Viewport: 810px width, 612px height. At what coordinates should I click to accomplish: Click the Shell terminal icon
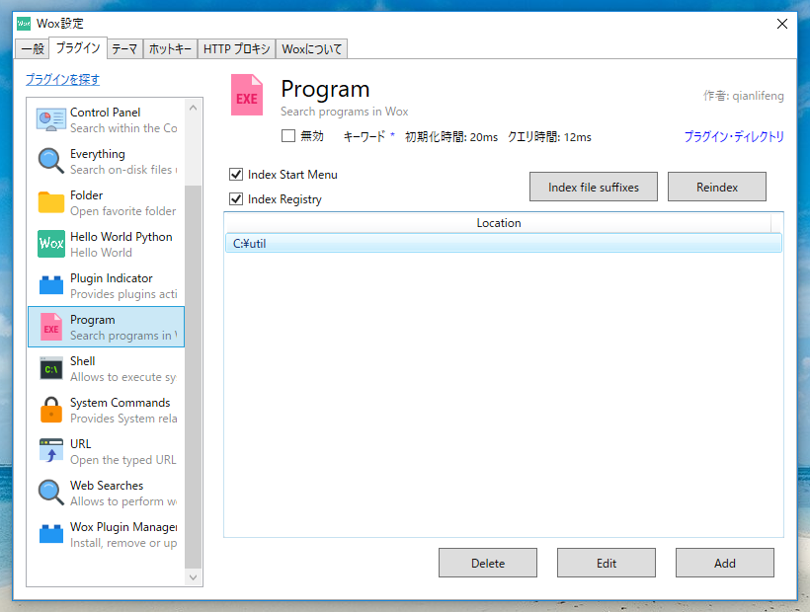[51, 368]
